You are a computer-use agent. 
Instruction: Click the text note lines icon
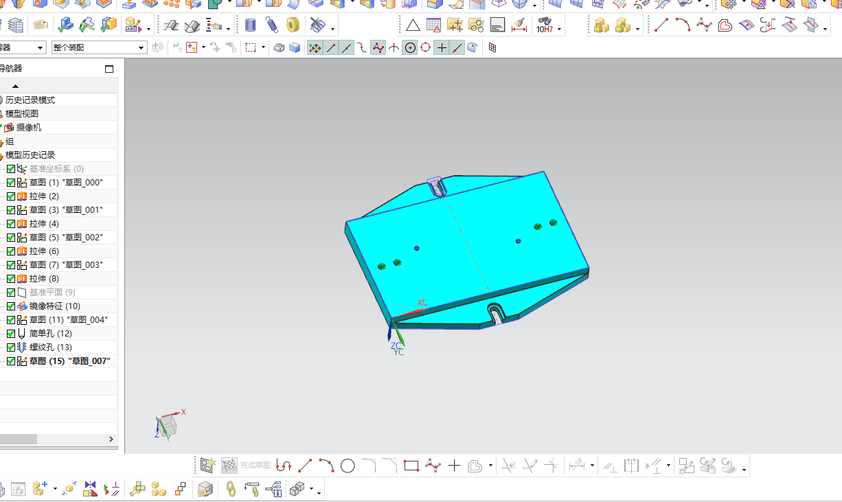498,26
